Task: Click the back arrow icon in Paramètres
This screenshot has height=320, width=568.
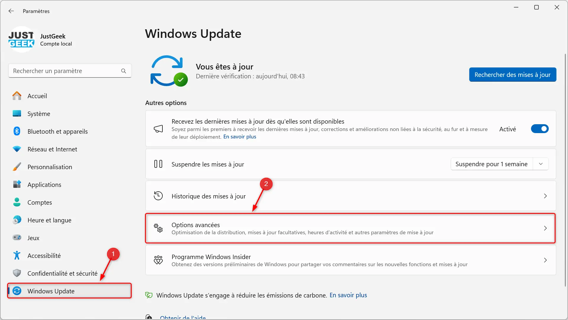Action: (x=11, y=11)
